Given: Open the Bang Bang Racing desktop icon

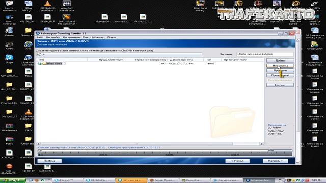Looking at the screenshot, I should pyautogui.click(x=200, y=6).
